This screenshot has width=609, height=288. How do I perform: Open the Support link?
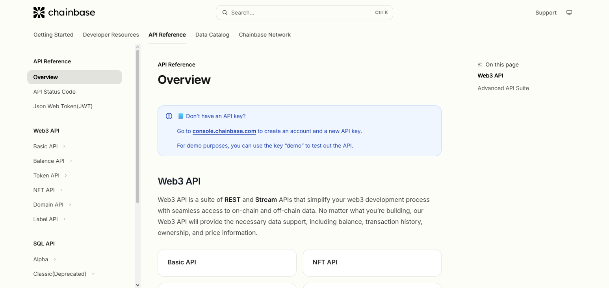(546, 13)
